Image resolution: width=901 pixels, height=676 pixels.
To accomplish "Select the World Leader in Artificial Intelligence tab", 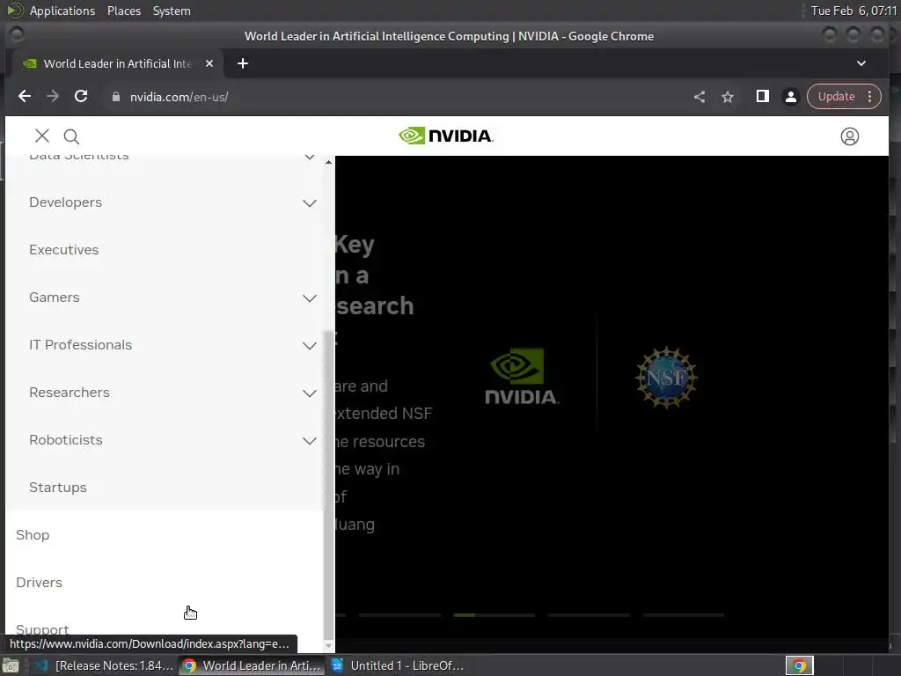I will click(x=117, y=63).
